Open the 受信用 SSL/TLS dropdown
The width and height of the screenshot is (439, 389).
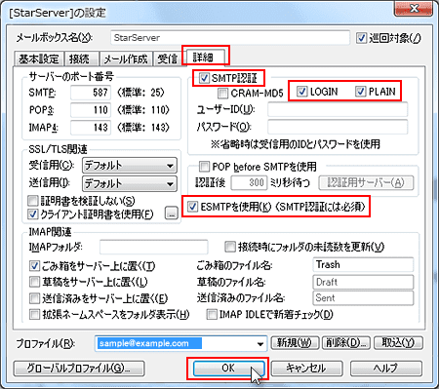(x=130, y=166)
